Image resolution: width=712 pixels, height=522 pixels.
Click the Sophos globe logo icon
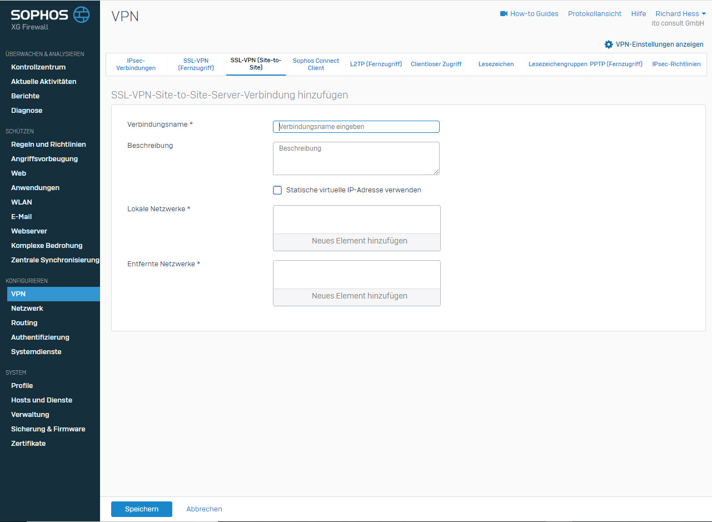(x=81, y=14)
